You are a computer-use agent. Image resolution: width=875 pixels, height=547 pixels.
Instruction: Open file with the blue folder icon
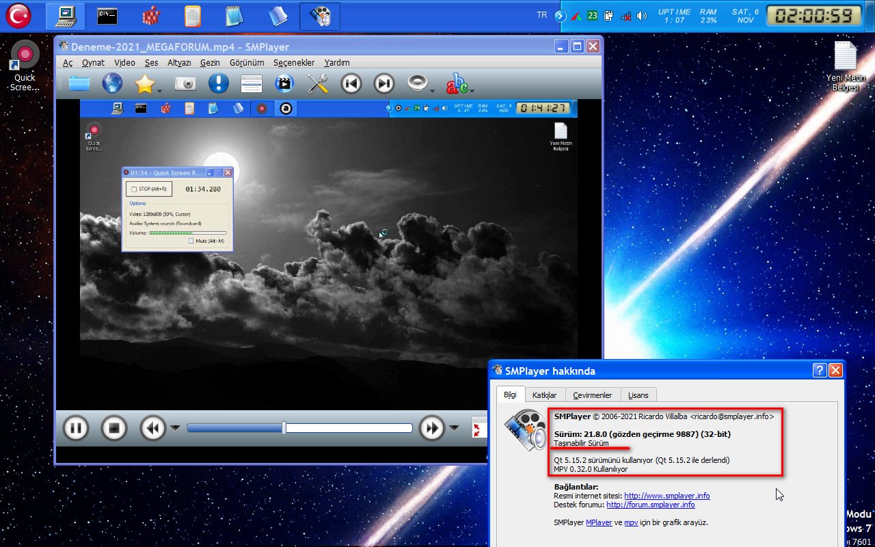point(79,84)
